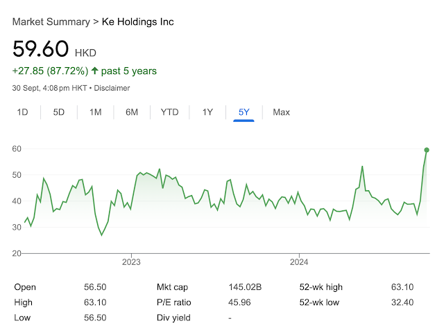
Task: Click the 40 y-axis label
Action: tap(17, 201)
